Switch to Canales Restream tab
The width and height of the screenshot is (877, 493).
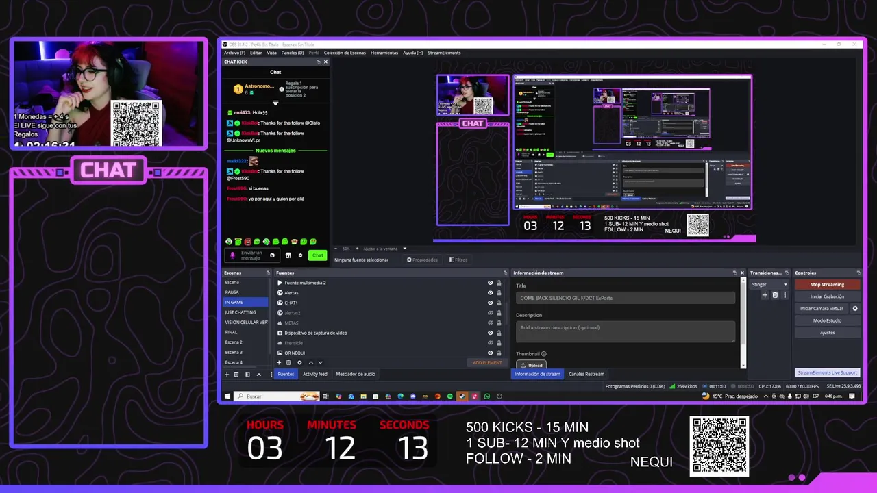coord(586,374)
